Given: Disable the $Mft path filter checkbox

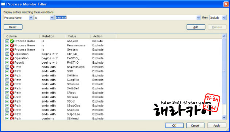Looking at the screenshot, I should click(7, 71).
